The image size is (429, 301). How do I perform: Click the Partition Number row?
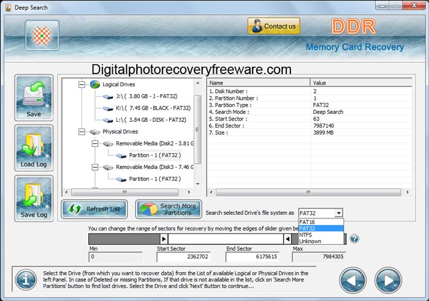pos(309,98)
